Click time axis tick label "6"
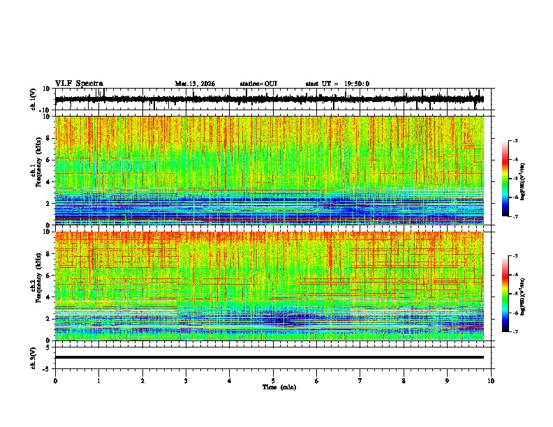The image size is (553, 427). coord(317,381)
